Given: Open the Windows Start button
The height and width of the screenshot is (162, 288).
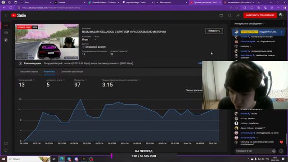Looking at the screenshot, I should click(3, 159).
